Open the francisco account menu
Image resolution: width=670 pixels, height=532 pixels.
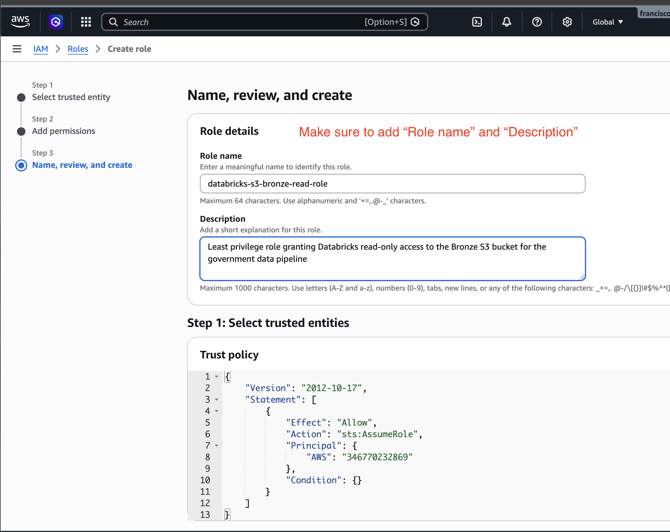pos(654,13)
